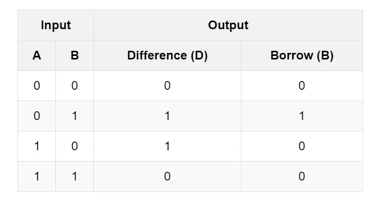Viewport: 381px width, 201px height.
Task: Select A value 1 in third row
Action: tap(37, 146)
